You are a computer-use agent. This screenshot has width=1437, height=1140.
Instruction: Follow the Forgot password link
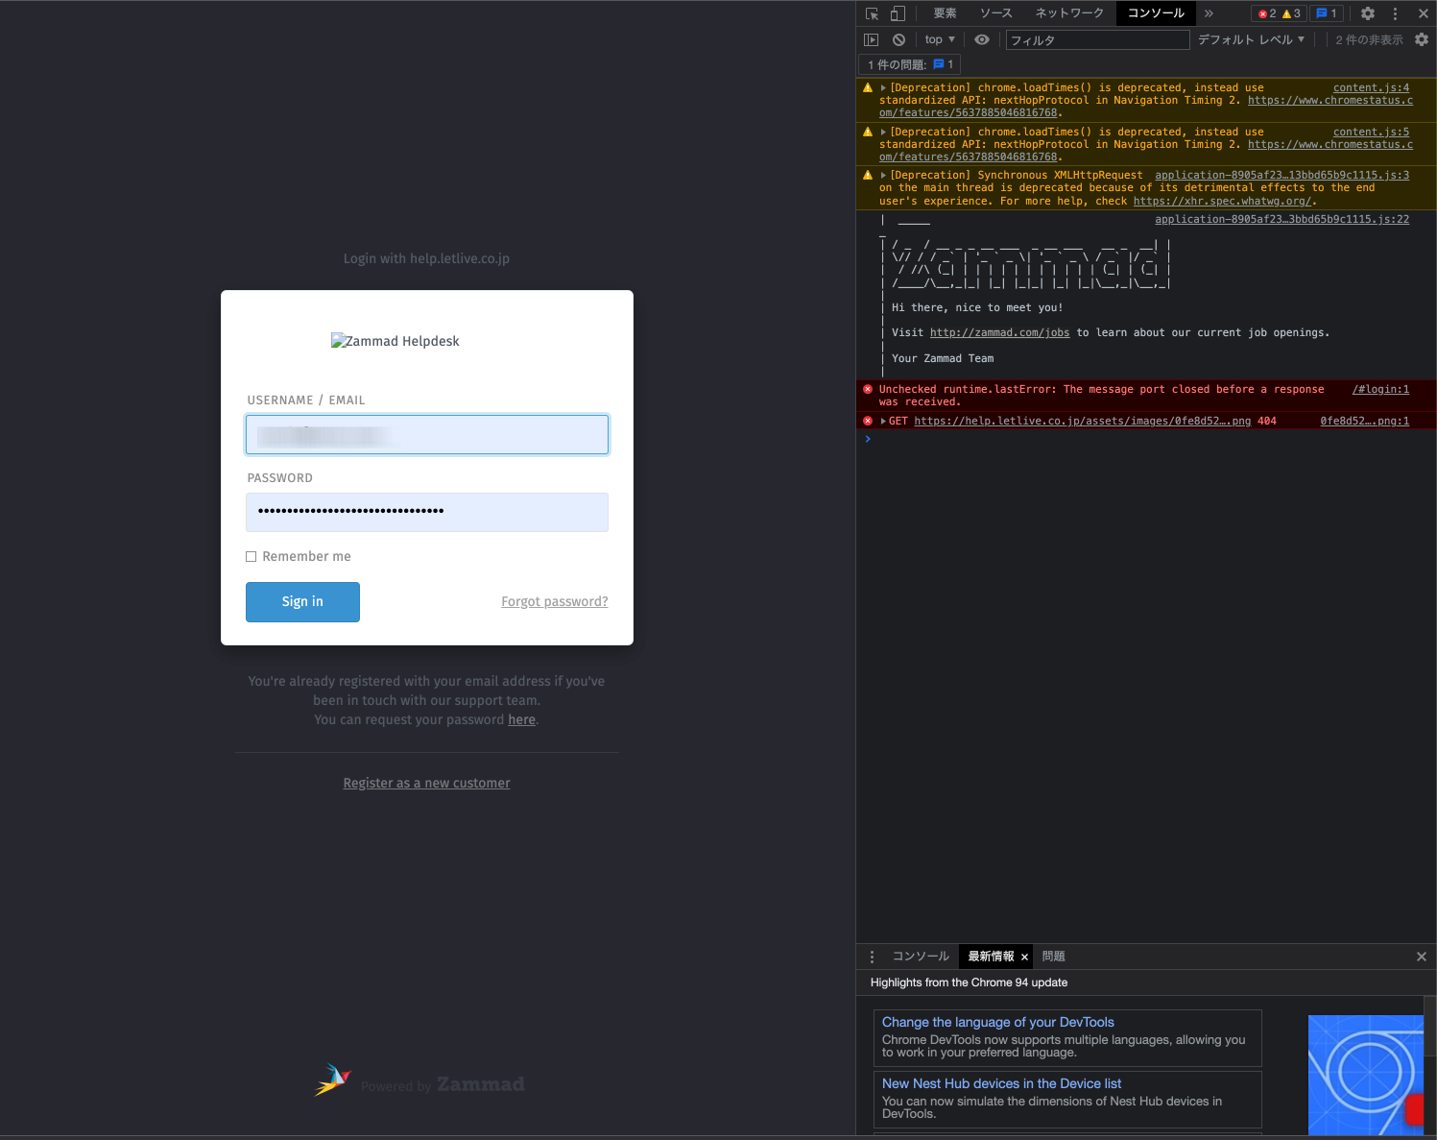[x=554, y=601]
